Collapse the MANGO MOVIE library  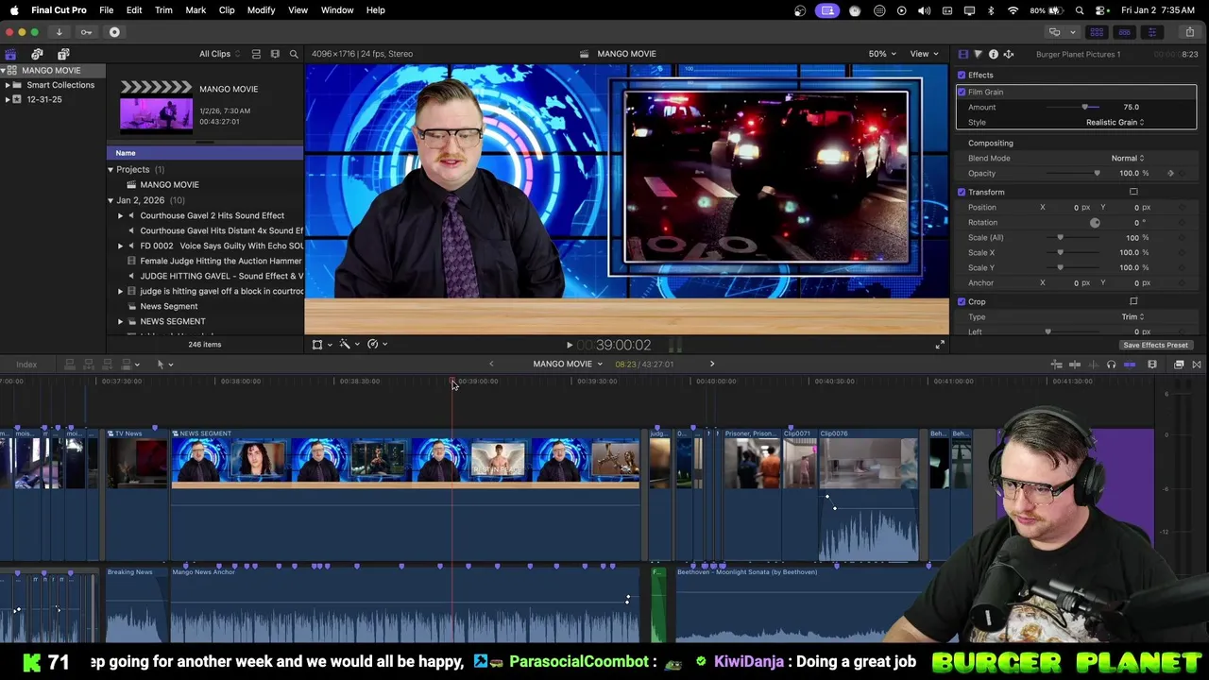tap(4, 71)
